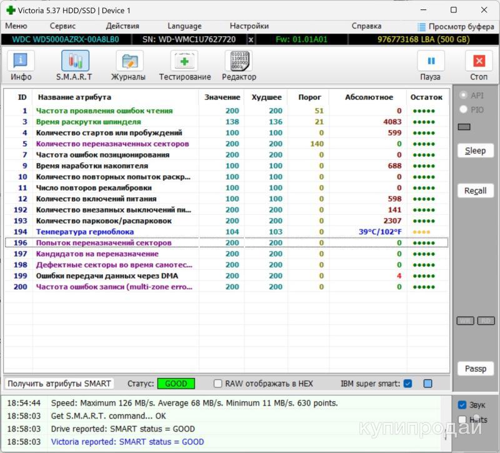
Task: Open the Настройки menu
Action: (249, 26)
